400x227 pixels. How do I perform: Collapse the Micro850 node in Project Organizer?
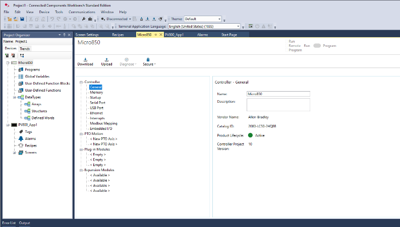(x=8, y=62)
